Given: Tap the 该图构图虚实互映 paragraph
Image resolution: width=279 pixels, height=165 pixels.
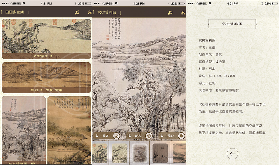Looking at the screenshot, I should [x=232, y=129].
